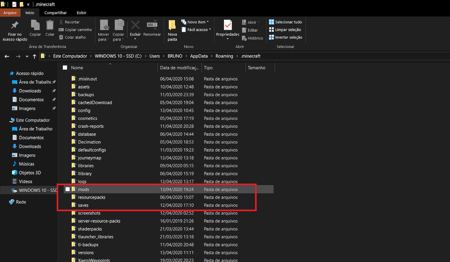Click Colar atalho in ribbon
The height and width of the screenshot is (262, 450).
(x=72, y=37)
